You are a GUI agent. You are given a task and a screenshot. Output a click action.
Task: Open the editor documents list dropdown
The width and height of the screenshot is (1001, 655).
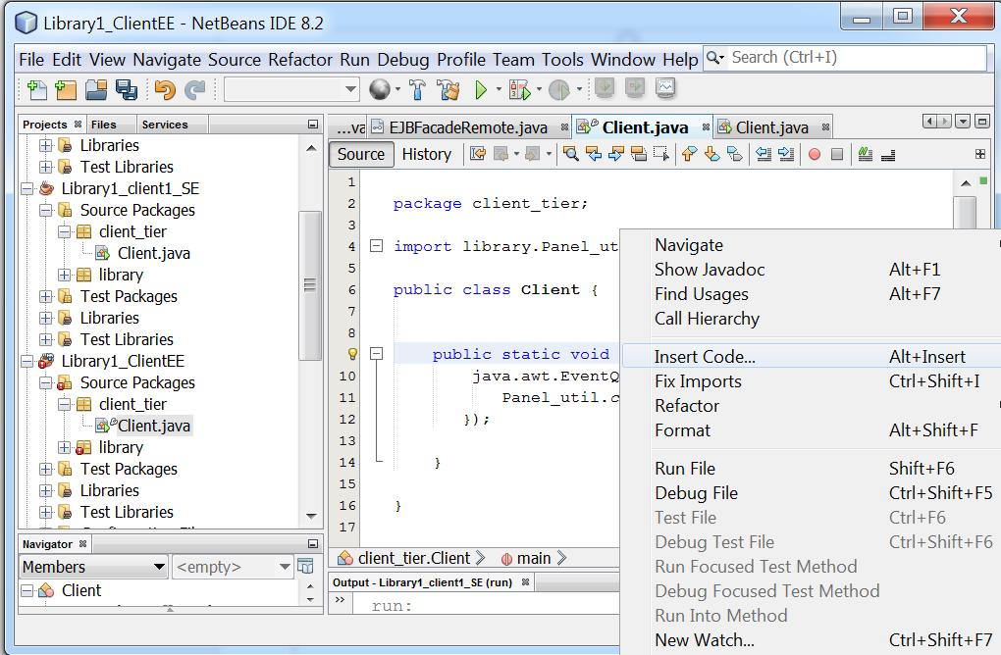[x=964, y=121]
